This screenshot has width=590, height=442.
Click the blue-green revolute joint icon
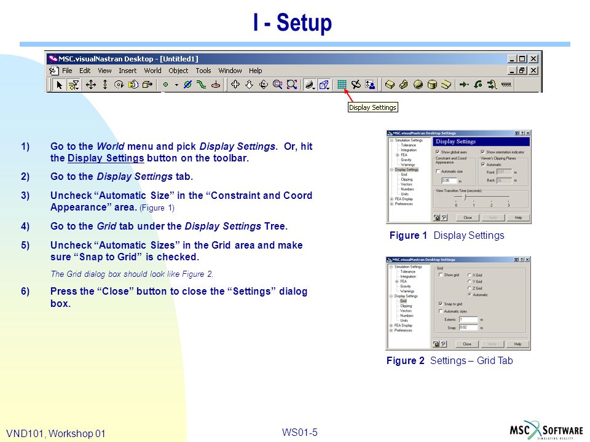(187, 85)
